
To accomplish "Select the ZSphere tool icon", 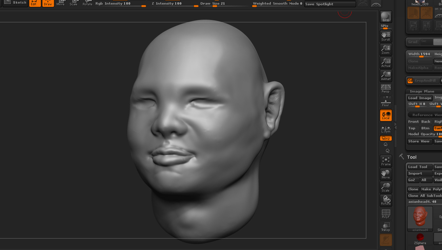I will click(420, 239).
